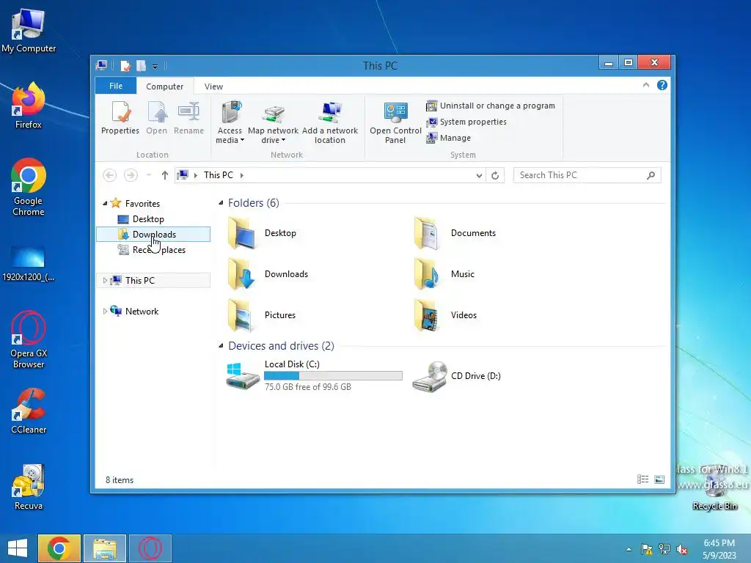The image size is (751, 563).
Task: Open Opera GX from the taskbar
Action: pos(150,548)
